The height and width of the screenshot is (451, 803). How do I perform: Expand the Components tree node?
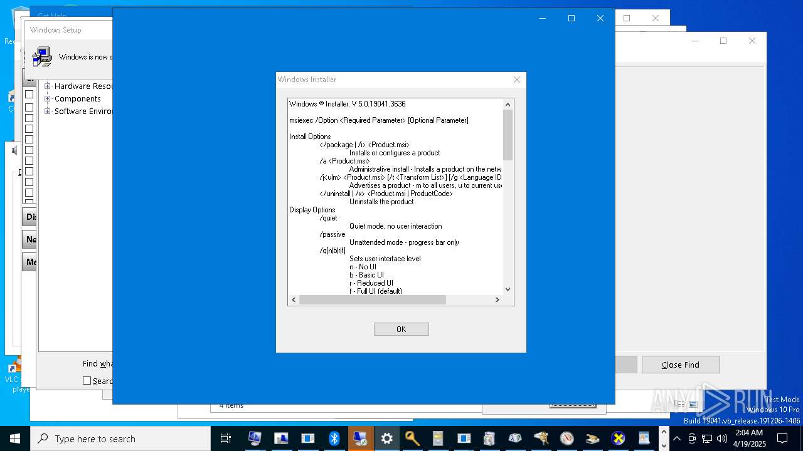coord(47,99)
